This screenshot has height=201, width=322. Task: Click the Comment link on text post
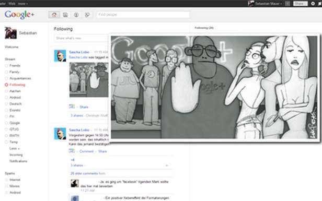point(86,151)
